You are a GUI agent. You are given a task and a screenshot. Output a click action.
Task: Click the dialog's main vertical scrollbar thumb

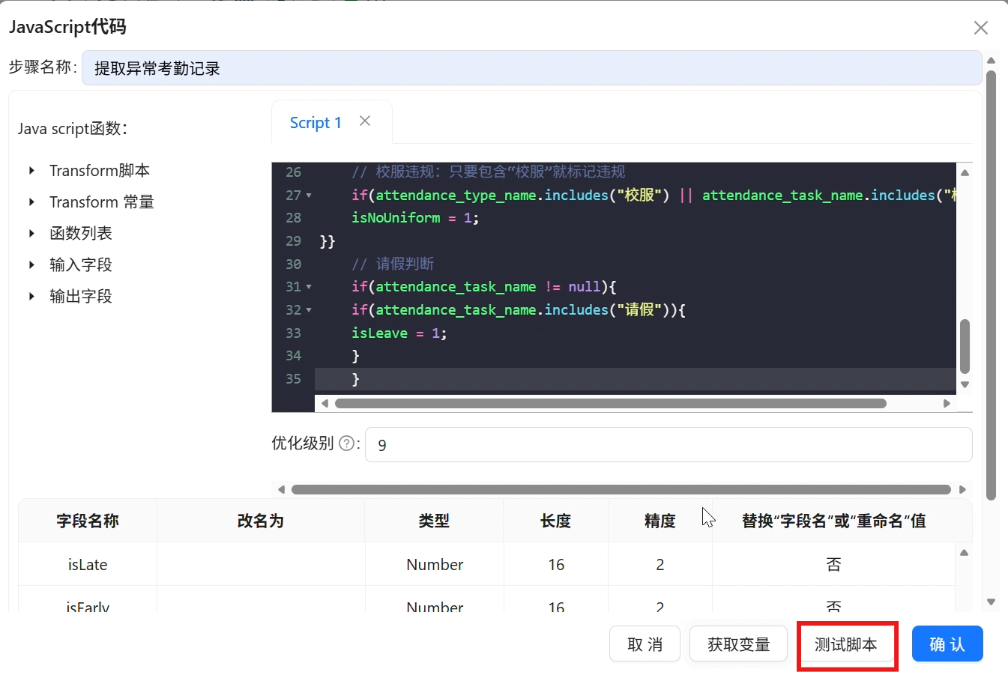click(x=991, y=285)
